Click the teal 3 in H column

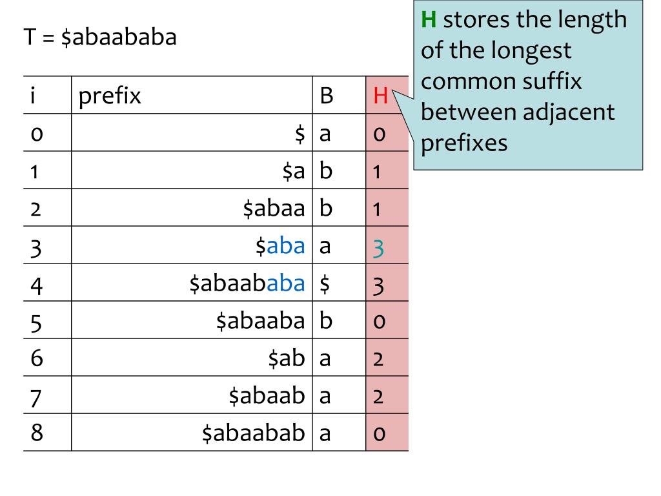[x=378, y=249]
